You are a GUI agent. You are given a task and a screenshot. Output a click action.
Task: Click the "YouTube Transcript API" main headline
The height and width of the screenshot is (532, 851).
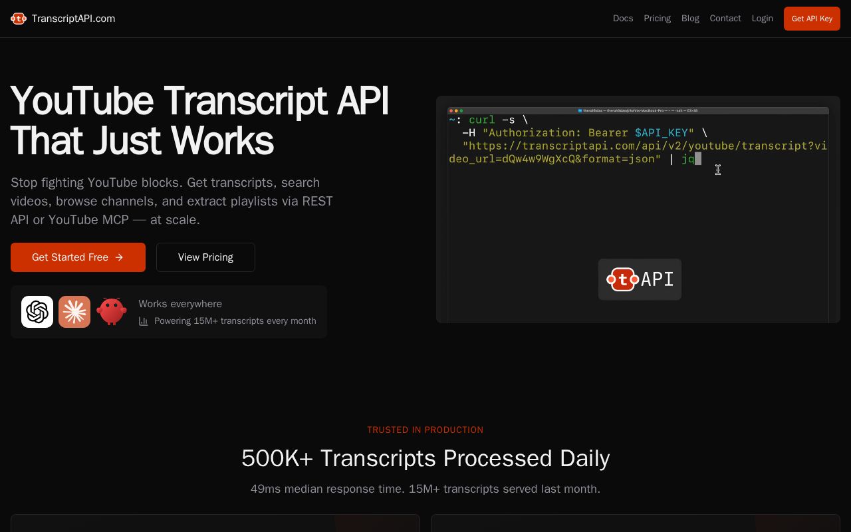pyautogui.click(x=199, y=120)
